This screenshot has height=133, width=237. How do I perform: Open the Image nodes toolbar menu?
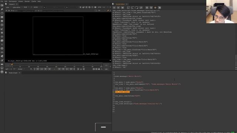tap(2, 5)
